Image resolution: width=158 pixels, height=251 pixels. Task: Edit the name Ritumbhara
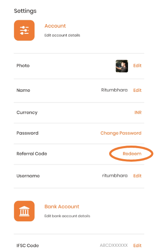[x=137, y=90]
